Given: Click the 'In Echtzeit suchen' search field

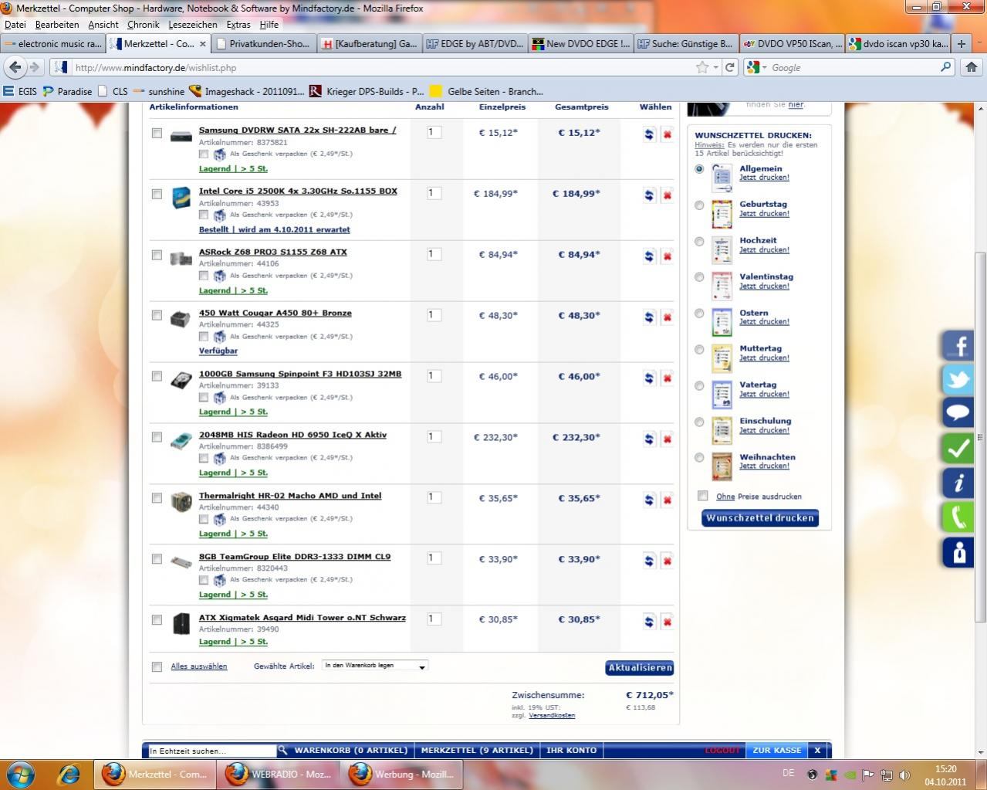Looking at the screenshot, I should (211, 751).
